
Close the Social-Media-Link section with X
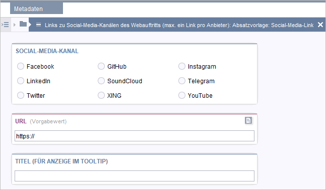pyautogui.click(x=320, y=25)
